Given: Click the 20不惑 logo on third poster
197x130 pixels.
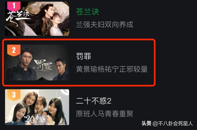Looking at the screenshot, I should [35, 119].
